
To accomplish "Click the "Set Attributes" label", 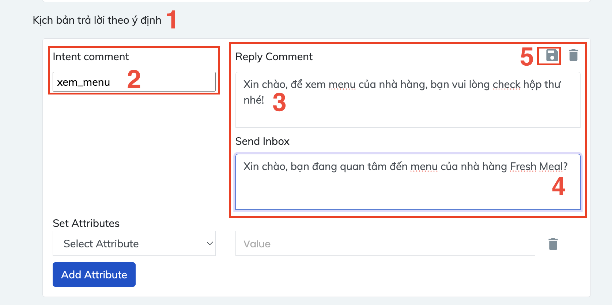I will click(x=86, y=223).
